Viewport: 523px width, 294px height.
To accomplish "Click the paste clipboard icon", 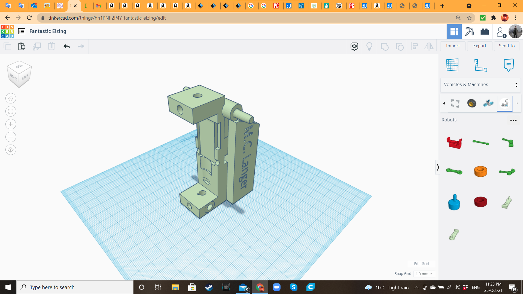I will point(22,46).
